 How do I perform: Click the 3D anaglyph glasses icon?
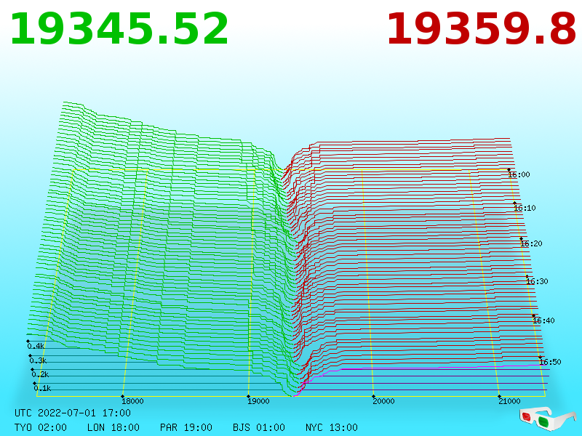(x=548, y=419)
